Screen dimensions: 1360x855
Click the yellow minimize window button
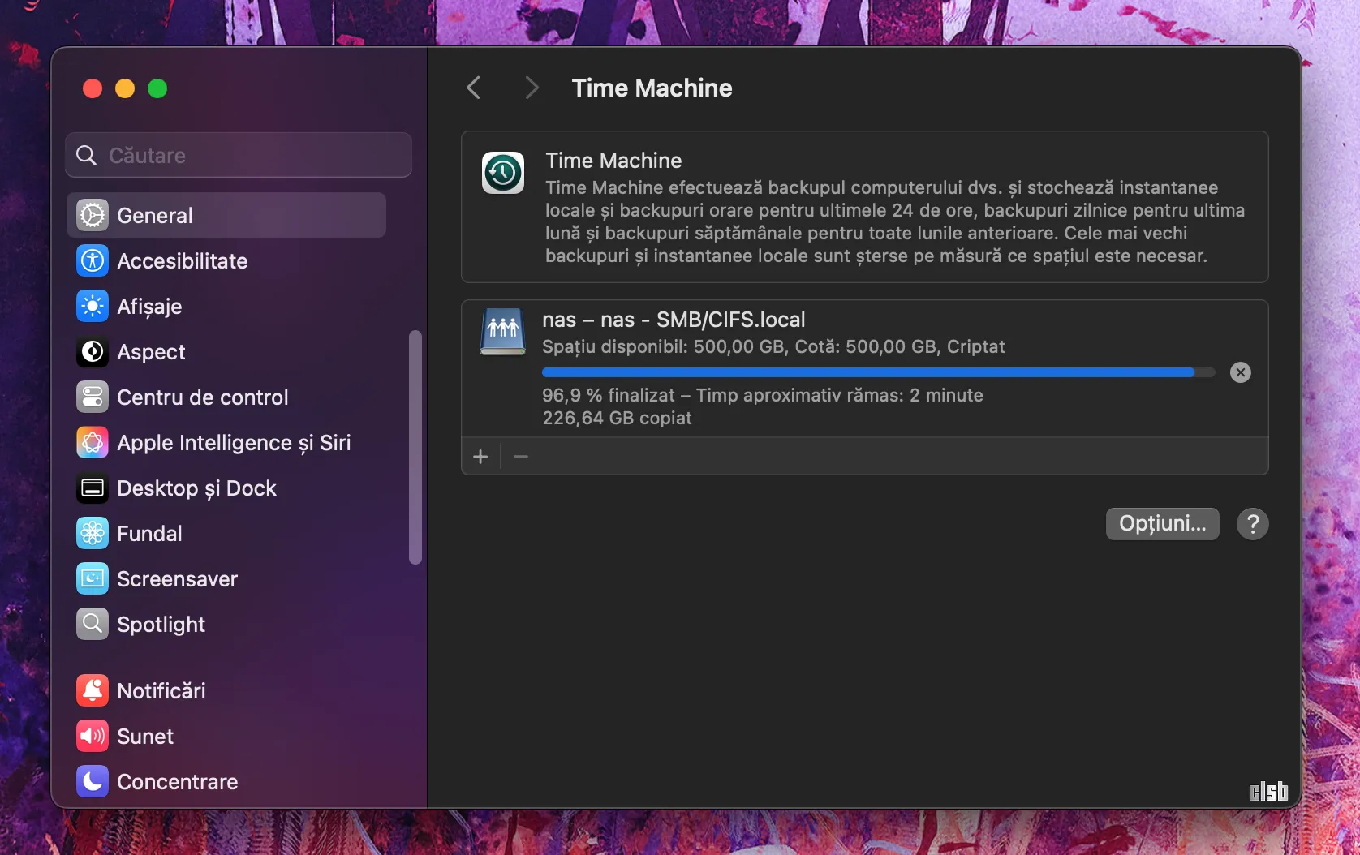(x=125, y=88)
